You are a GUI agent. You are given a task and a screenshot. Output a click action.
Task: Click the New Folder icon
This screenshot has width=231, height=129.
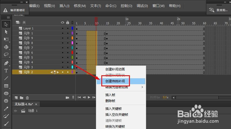[x=22, y=98]
